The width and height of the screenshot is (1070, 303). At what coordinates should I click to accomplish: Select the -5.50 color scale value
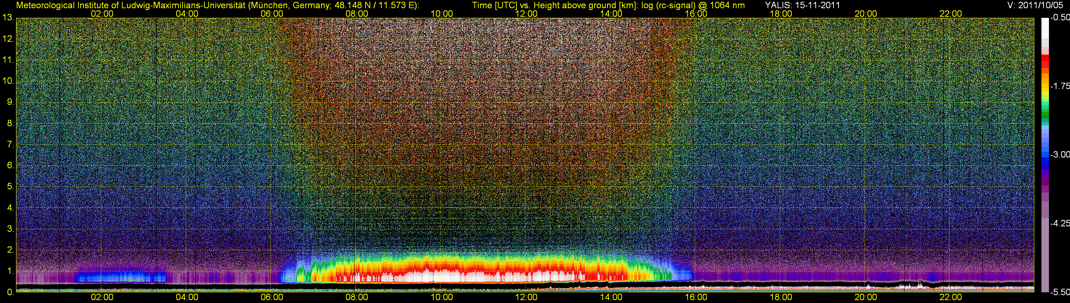pos(1060,292)
